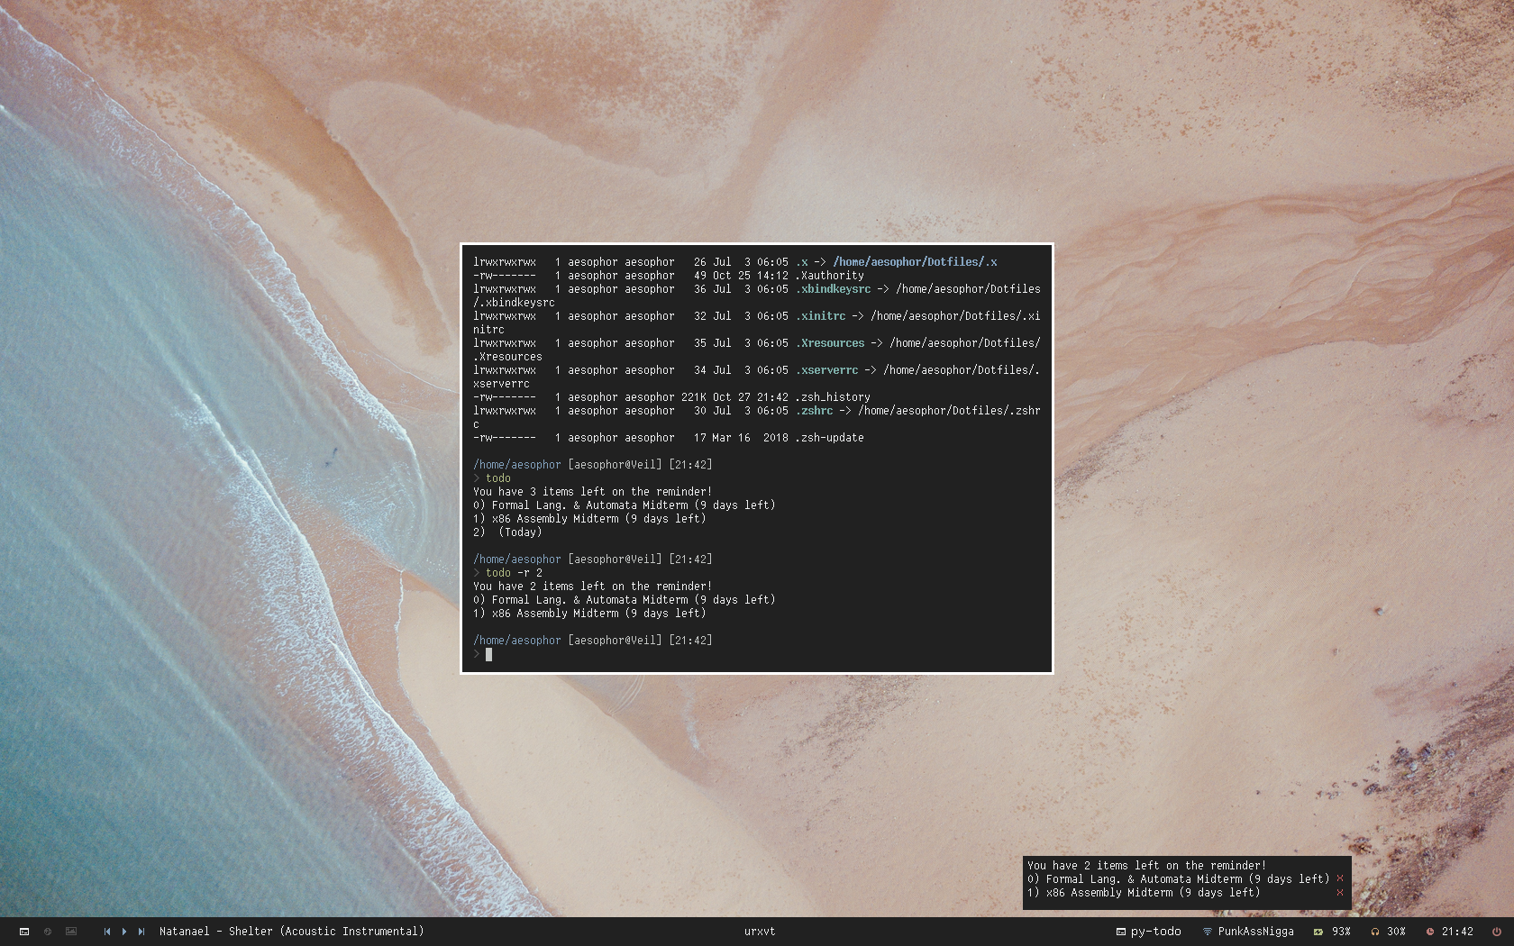The height and width of the screenshot is (946, 1514).
Task: Click the 93% battery level
Action: click(x=1341, y=932)
